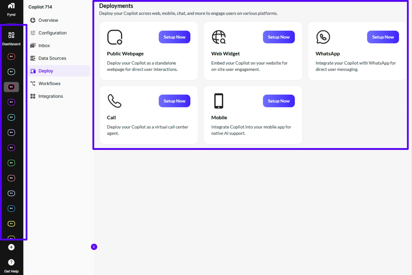
Task: Click the Fynd logo at top left
Action: 11,6
